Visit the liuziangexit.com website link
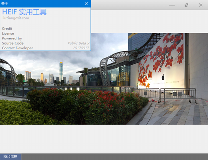Screen dimensions: 208x160 click(16, 18)
